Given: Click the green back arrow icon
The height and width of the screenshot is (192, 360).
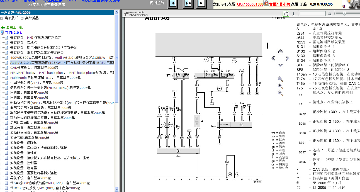Looking at the screenshot, I should [3, 28].
